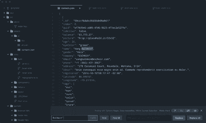Click the Find button
Viewport: 206px width, 123px height.
click(104, 118)
